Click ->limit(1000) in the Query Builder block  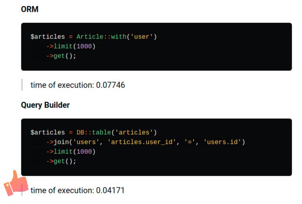71,151
